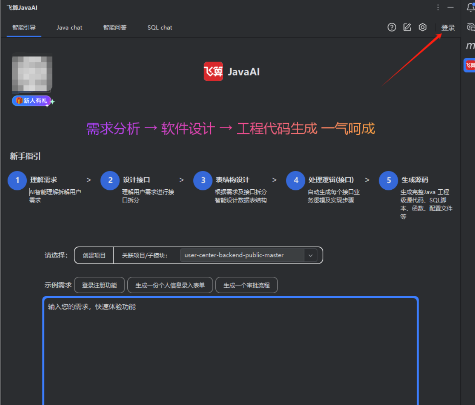Switch to the Java chat tab

tap(69, 28)
